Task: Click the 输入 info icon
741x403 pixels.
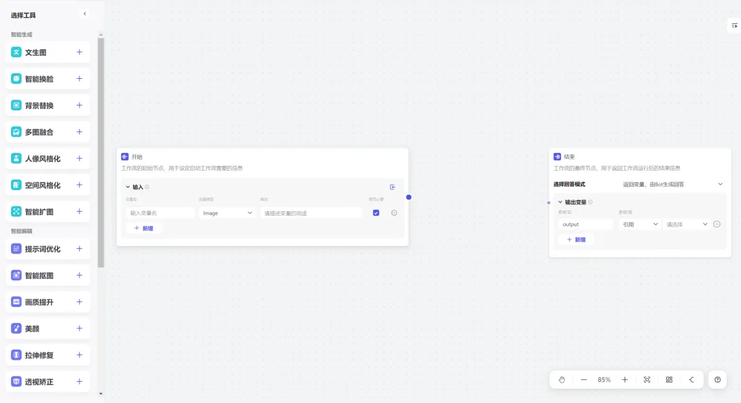Action: tap(147, 187)
